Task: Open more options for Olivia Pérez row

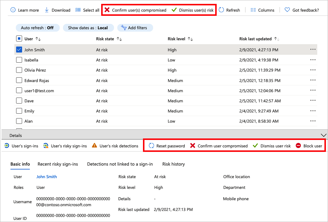Action: [x=313, y=70]
